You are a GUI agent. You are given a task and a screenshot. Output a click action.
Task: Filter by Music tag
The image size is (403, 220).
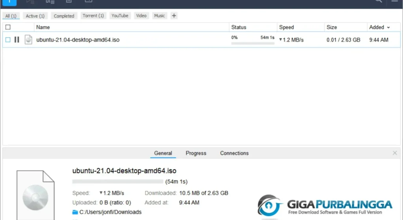[159, 16]
